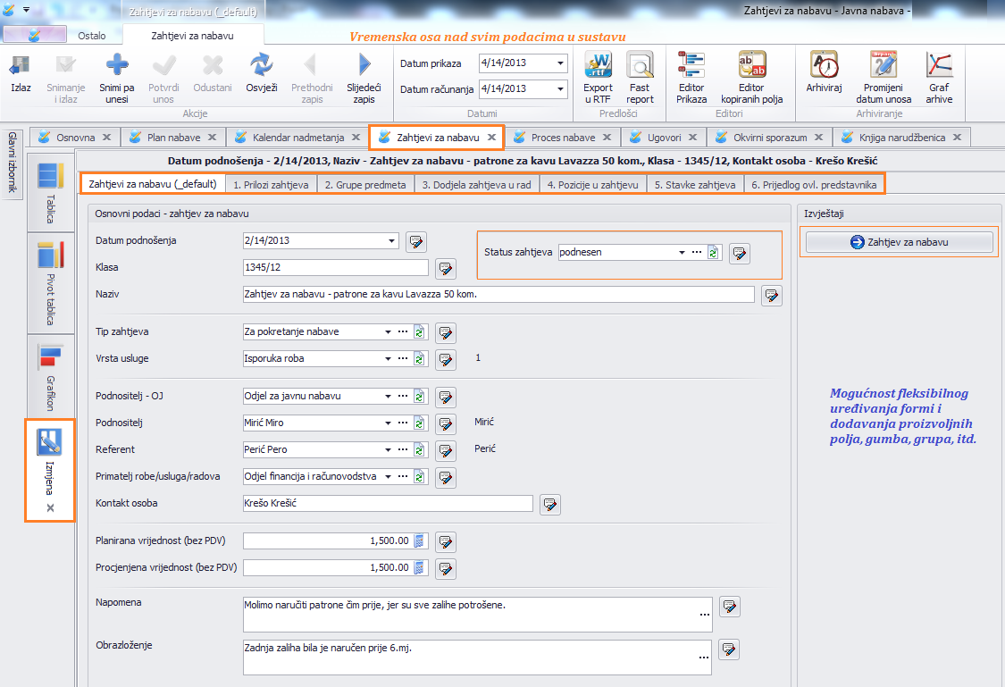Refresh the Tip zahtjeva lookup list
Image resolution: width=1005 pixels, height=687 pixels.
coord(419,332)
